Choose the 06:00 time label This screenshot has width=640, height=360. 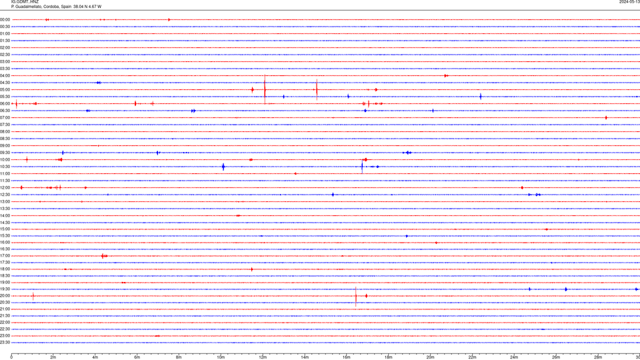point(5,104)
